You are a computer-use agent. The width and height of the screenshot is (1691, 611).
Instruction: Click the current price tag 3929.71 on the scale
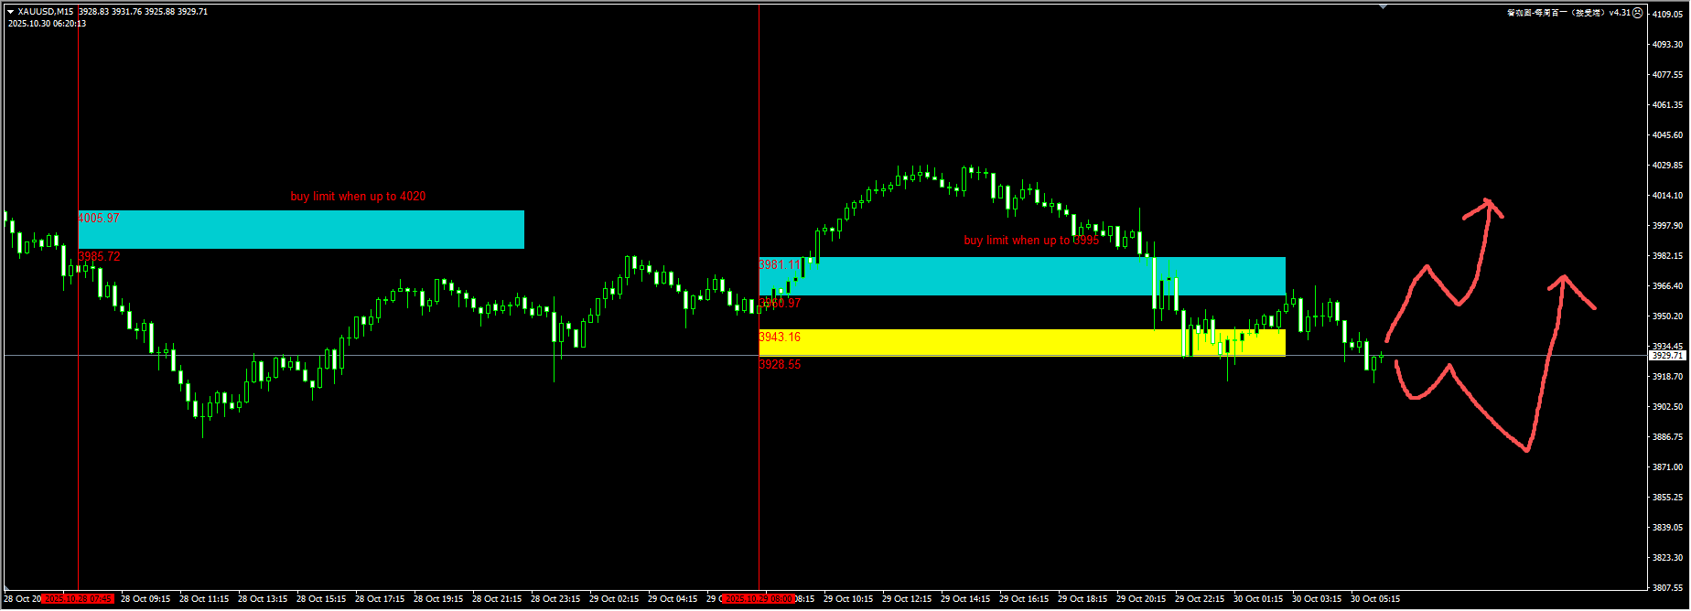[1666, 355]
